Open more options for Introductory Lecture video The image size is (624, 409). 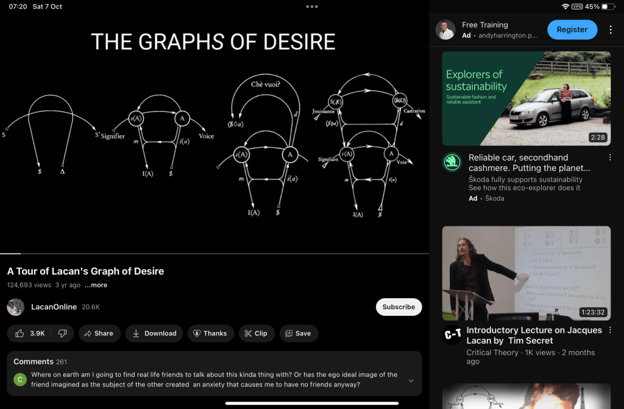pyautogui.click(x=609, y=330)
